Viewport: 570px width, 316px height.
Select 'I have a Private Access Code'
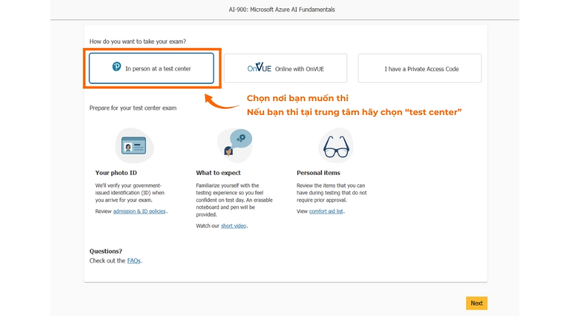click(419, 68)
